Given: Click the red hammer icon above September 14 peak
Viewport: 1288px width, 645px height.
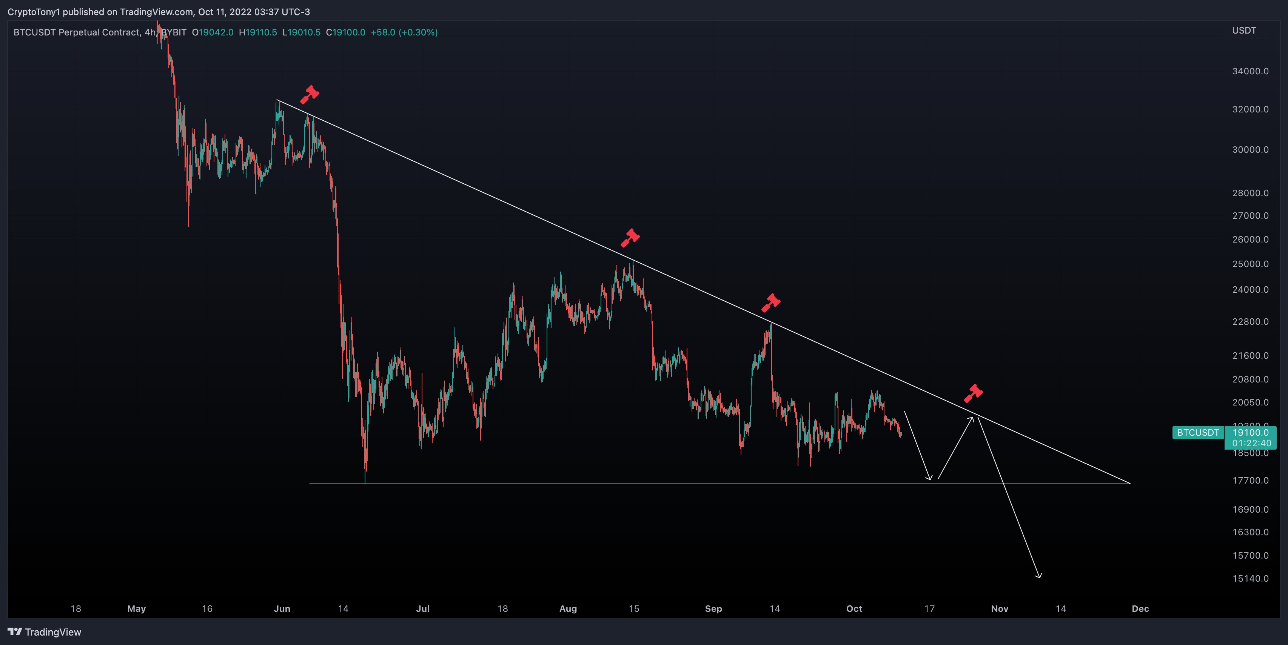Looking at the screenshot, I should 770,303.
